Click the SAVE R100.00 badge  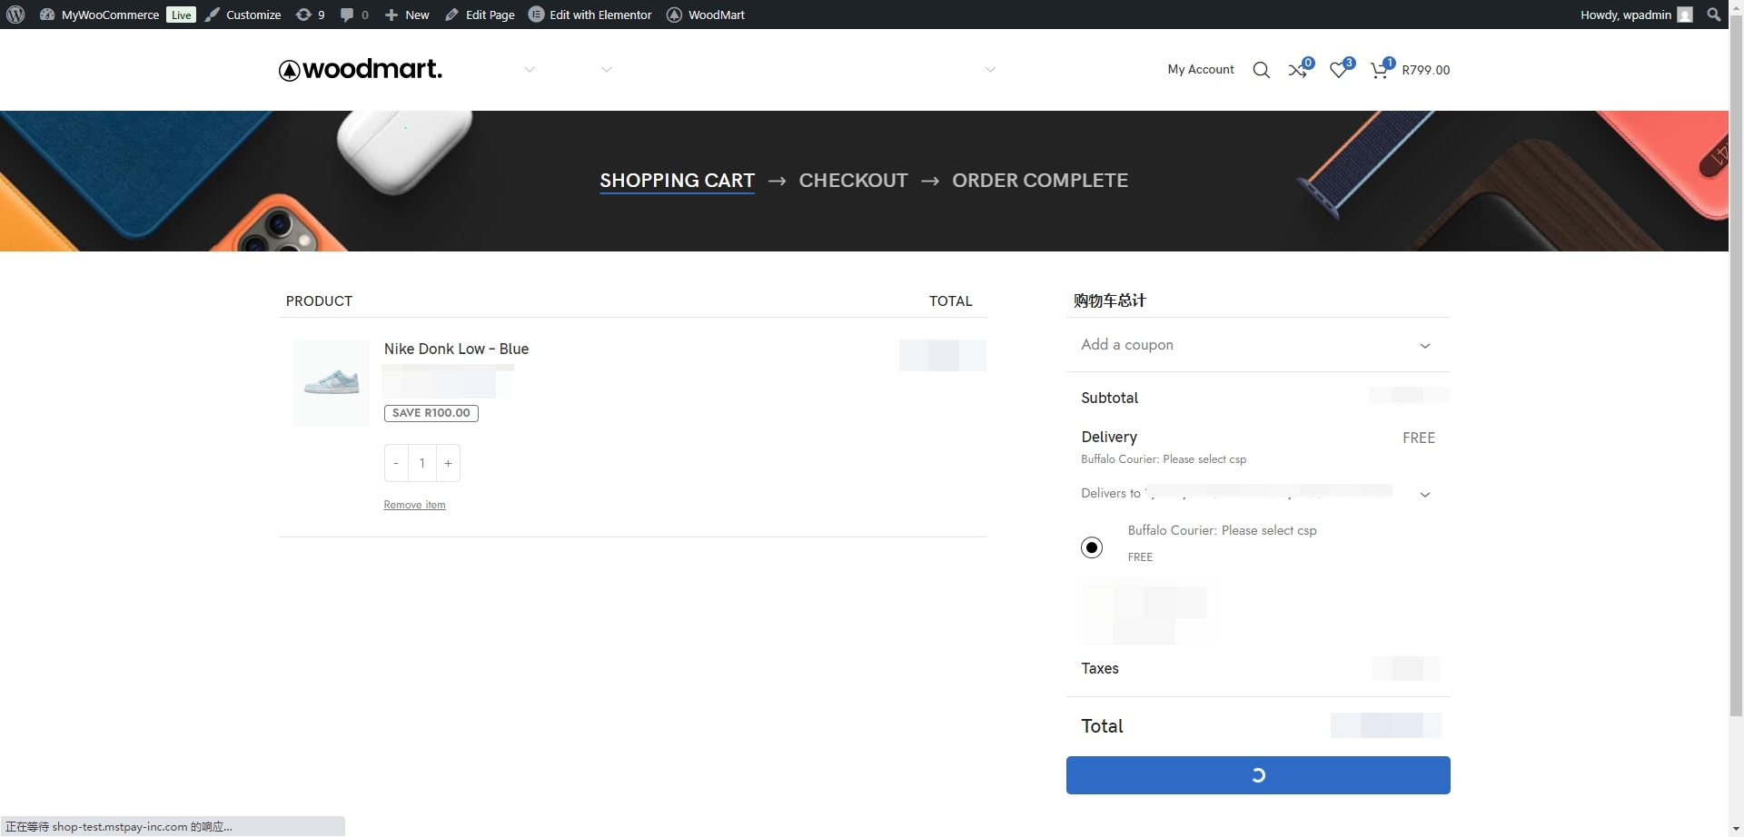431,413
